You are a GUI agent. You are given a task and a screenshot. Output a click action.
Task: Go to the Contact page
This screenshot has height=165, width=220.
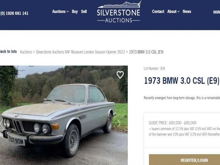[158, 12]
